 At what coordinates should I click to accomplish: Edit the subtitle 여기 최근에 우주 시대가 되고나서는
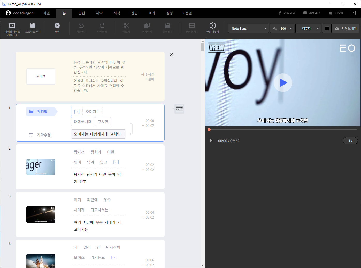click(x=98, y=226)
